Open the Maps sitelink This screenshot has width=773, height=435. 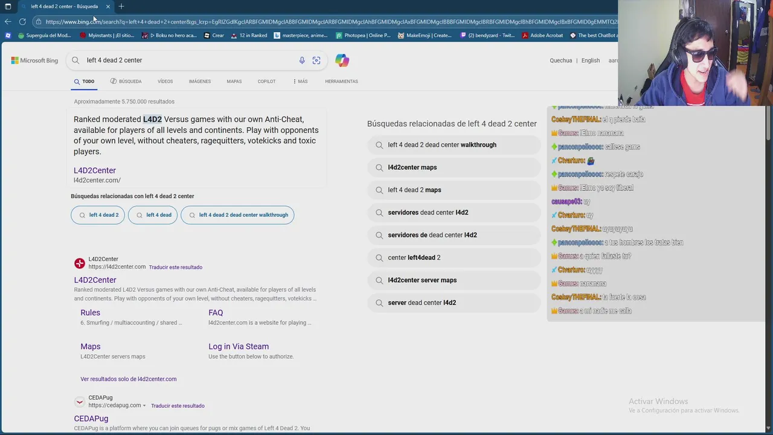pyautogui.click(x=90, y=346)
